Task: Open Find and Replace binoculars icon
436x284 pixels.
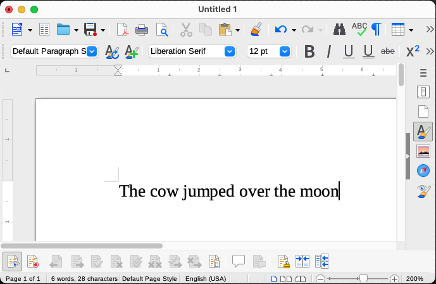Action: [339, 29]
